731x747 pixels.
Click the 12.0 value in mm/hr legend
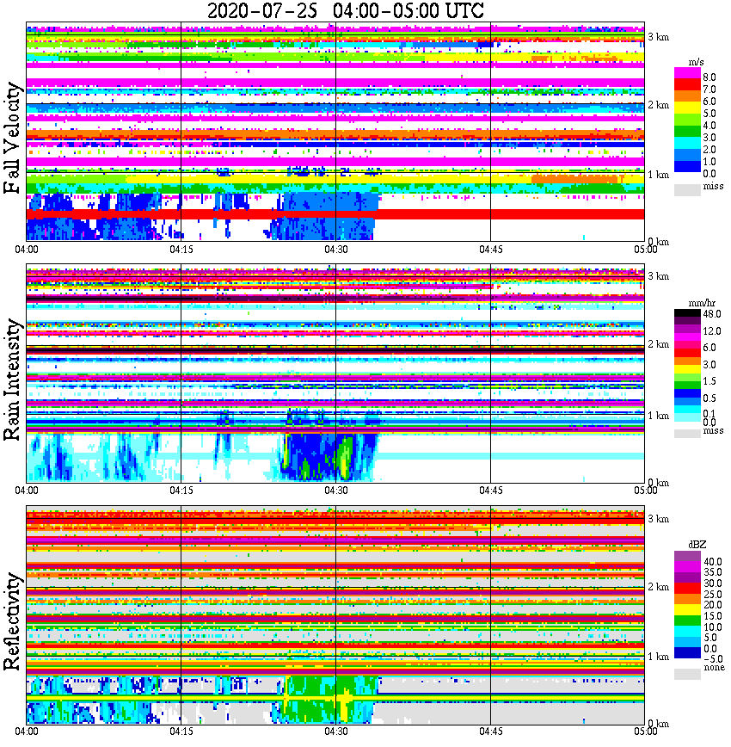(x=712, y=331)
